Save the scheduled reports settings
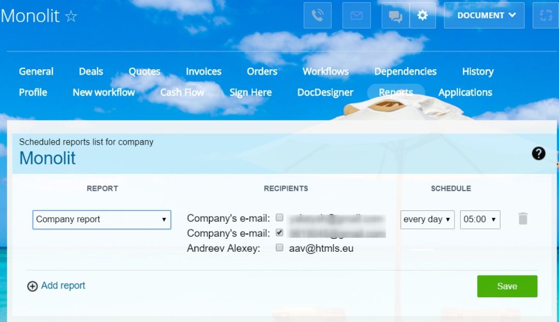This screenshot has width=559, height=322. tap(507, 286)
